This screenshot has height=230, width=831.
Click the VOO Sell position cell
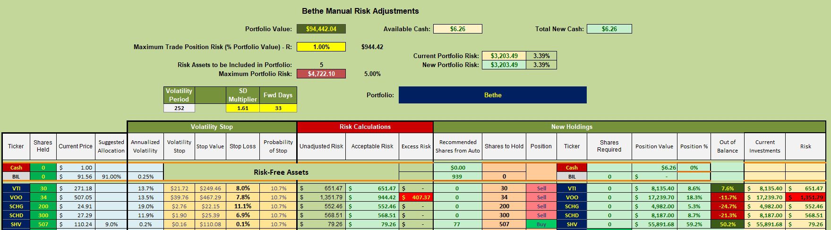click(x=541, y=197)
